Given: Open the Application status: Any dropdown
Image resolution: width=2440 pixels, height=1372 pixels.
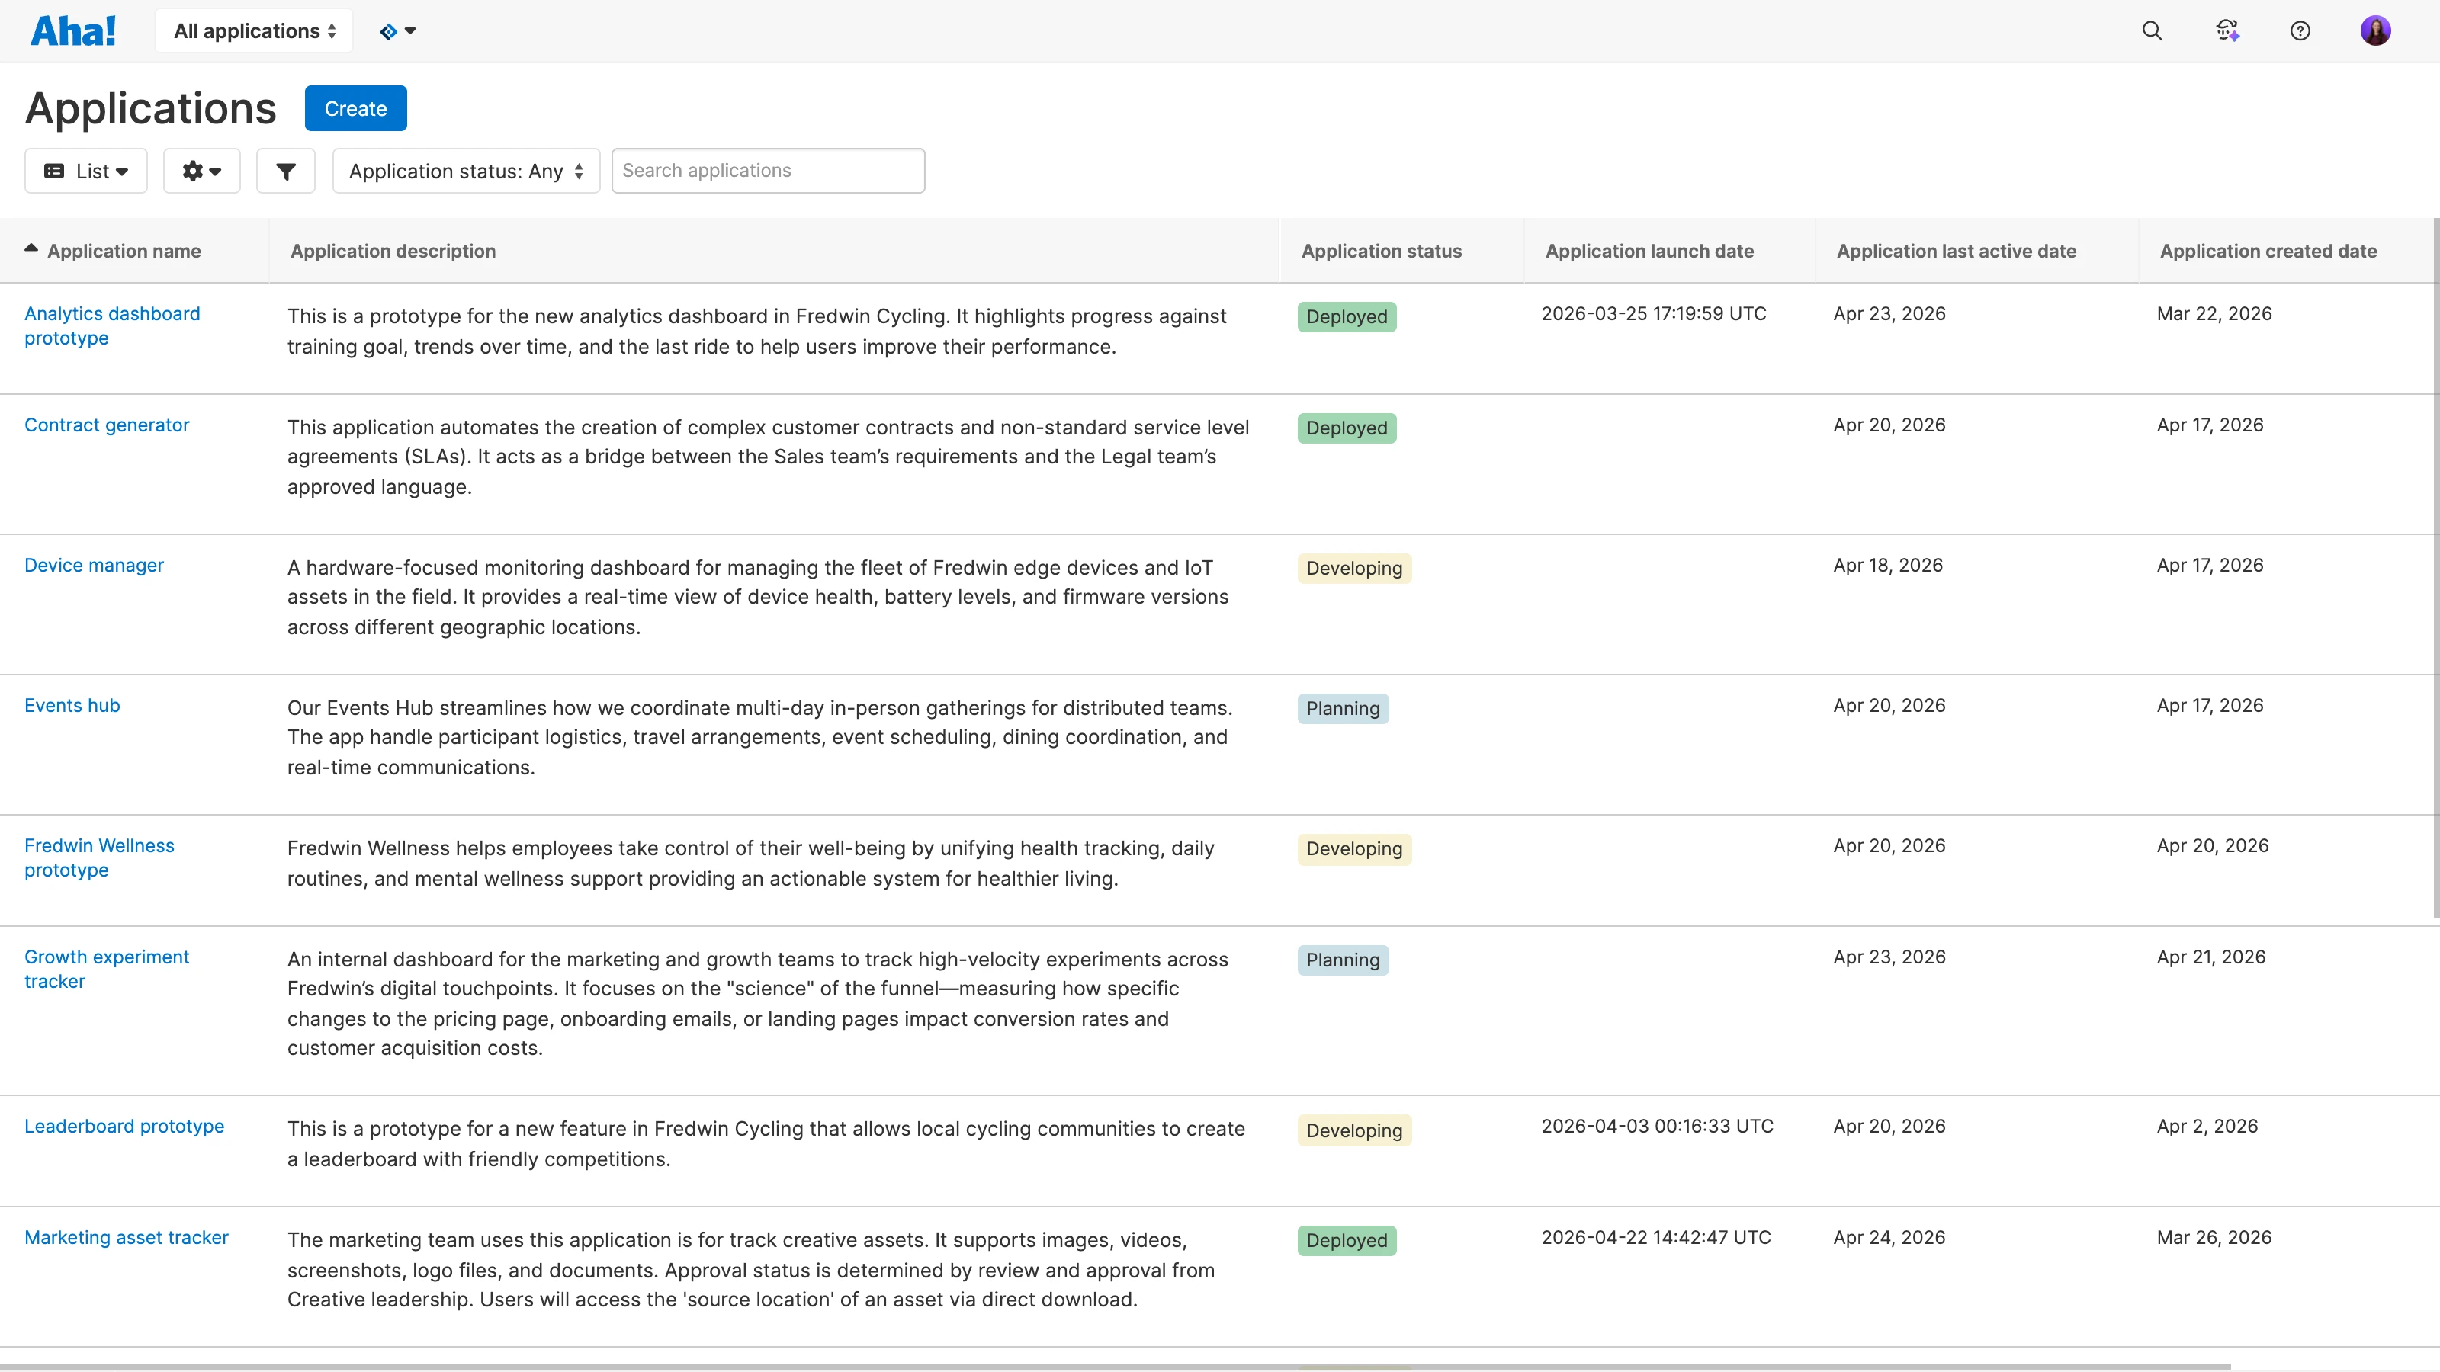Looking at the screenshot, I should [x=464, y=171].
